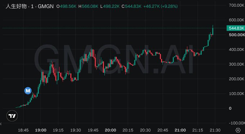Click the 19:30 time axis label
The image size is (245, 134).
pos(76,130)
